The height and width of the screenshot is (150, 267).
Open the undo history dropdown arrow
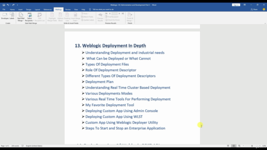(10, 5)
